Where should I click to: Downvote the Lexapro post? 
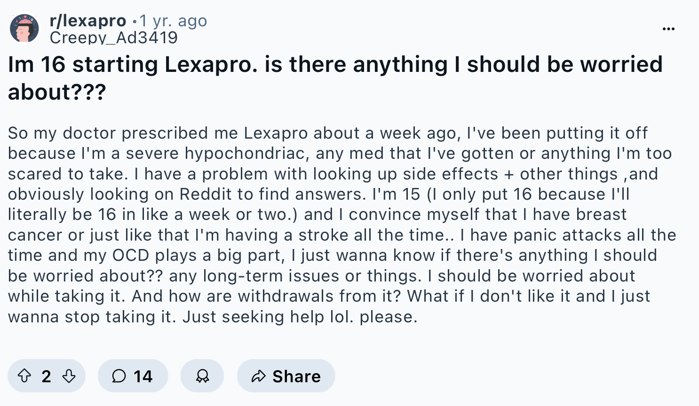pos(69,376)
